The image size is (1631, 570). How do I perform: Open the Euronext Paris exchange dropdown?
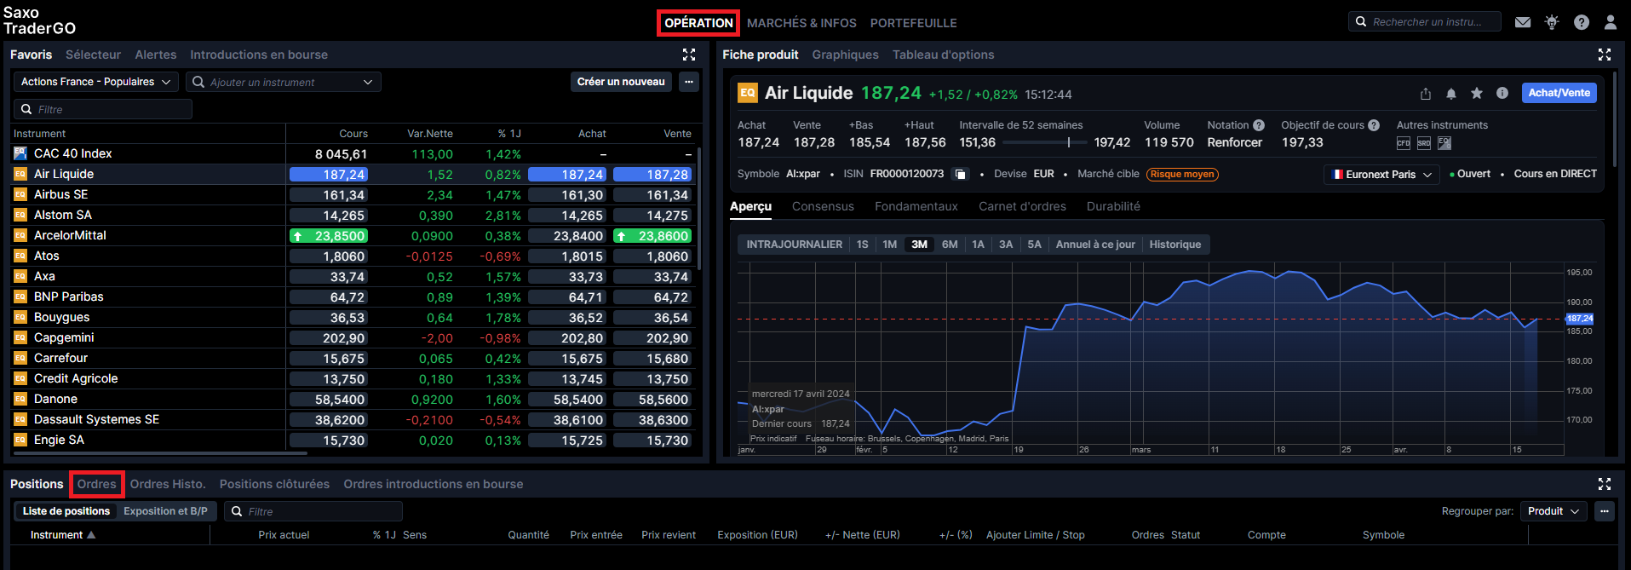(x=1381, y=175)
